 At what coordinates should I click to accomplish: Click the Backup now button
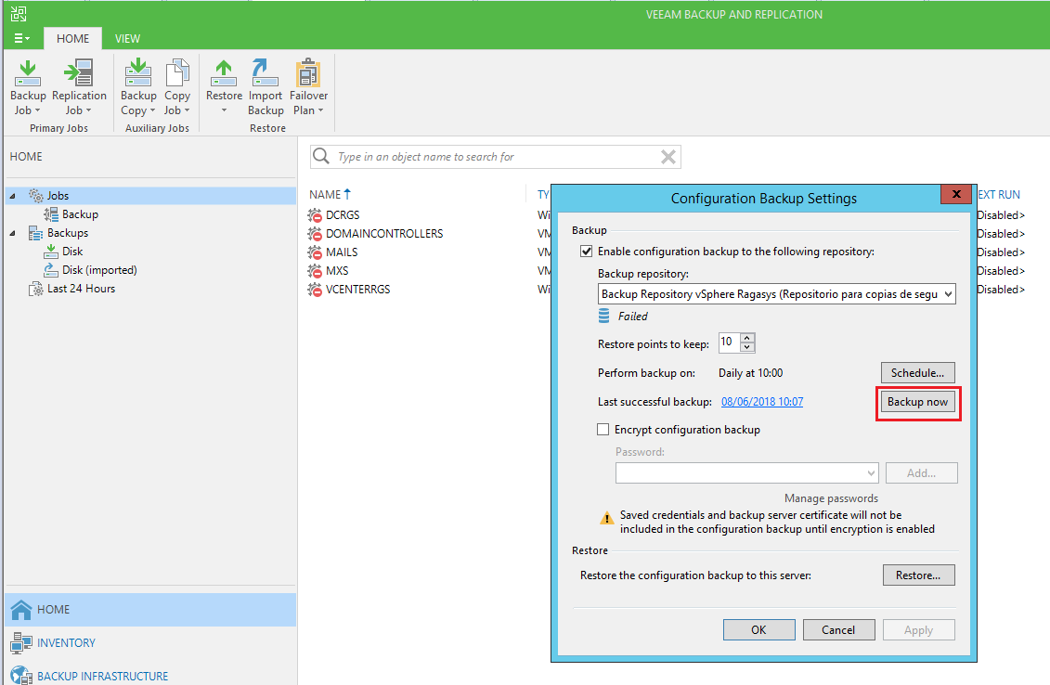[x=917, y=401]
